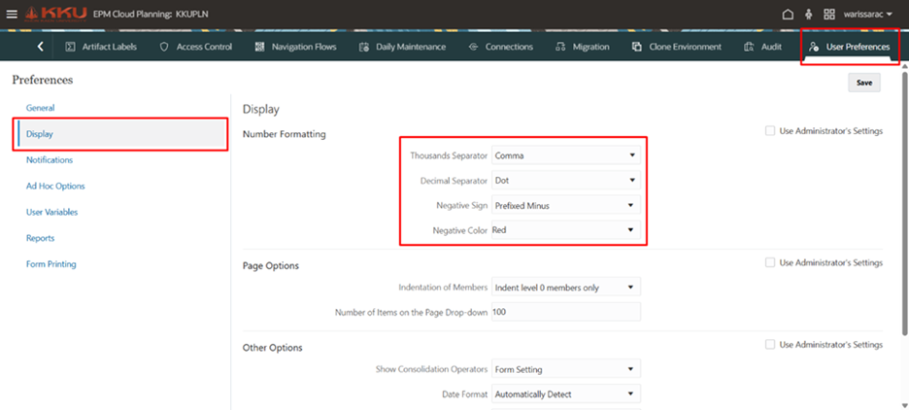Screen dimensions: 909x410
Task: Tick Use Administrator's Settings for Other Options
Action: click(x=770, y=345)
